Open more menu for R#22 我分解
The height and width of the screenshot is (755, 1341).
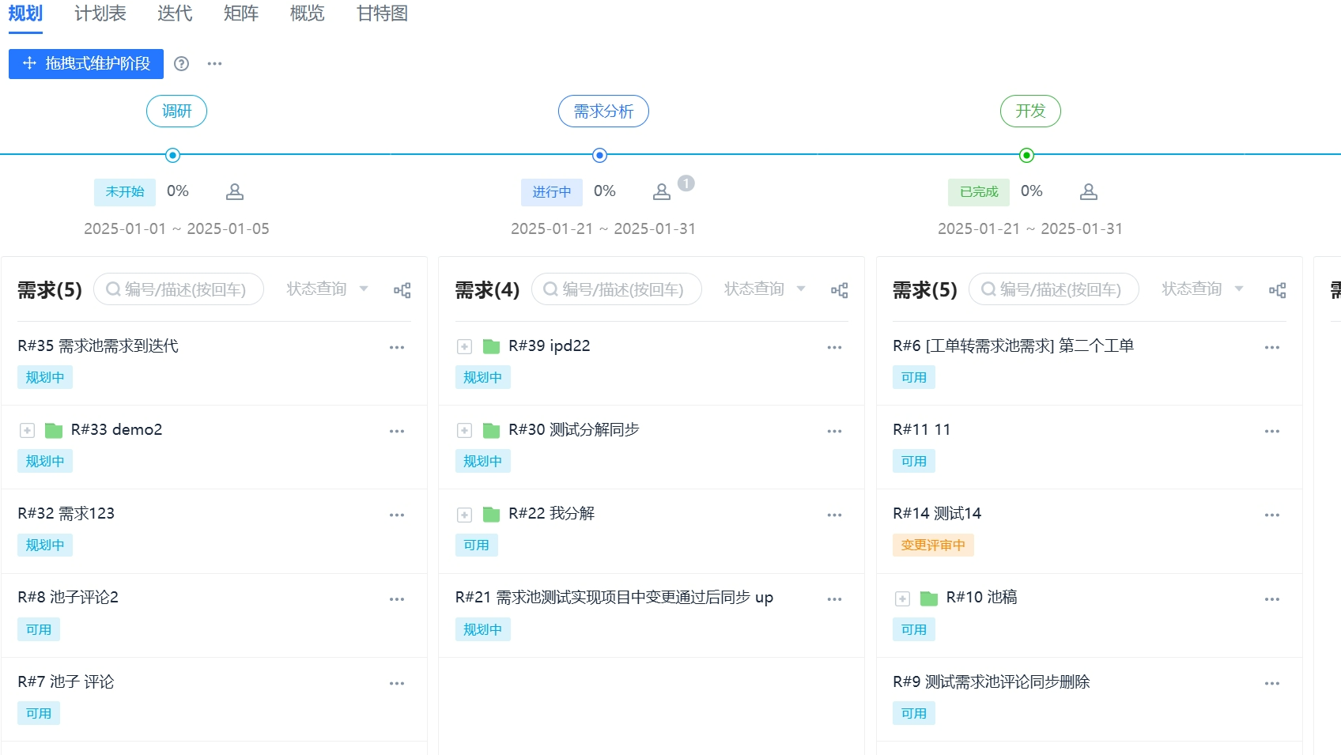click(834, 515)
